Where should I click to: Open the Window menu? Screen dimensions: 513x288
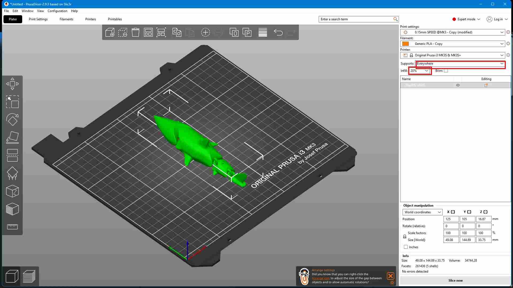[x=28, y=11]
